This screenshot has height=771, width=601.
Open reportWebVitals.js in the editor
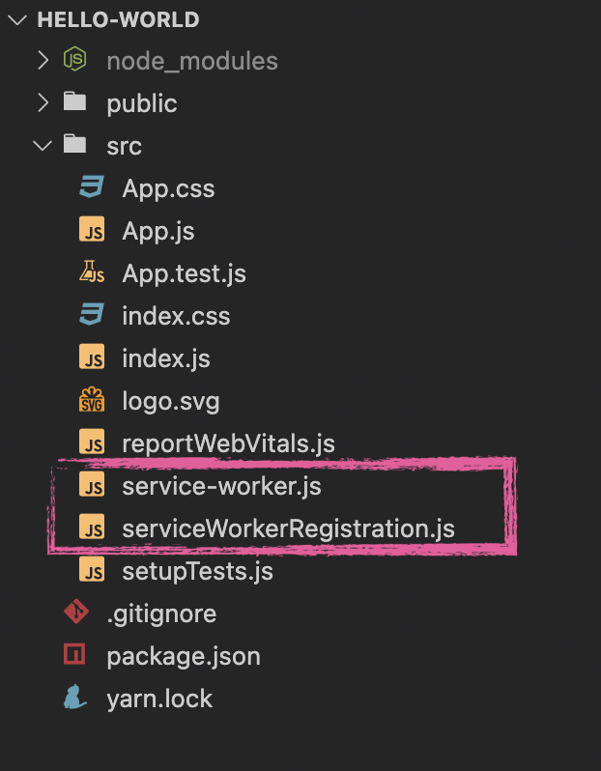click(x=228, y=443)
